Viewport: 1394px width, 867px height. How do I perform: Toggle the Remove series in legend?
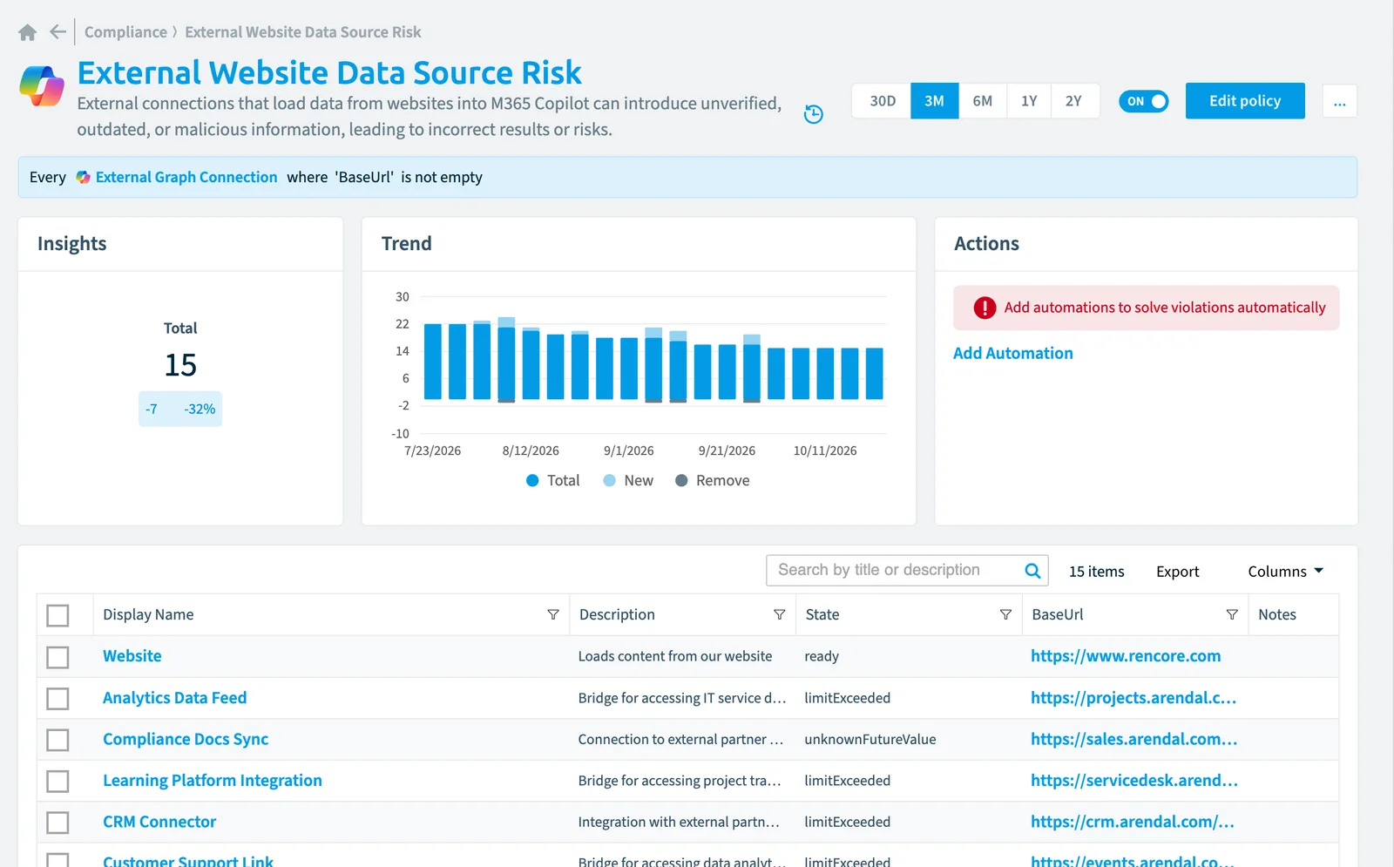(x=713, y=481)
